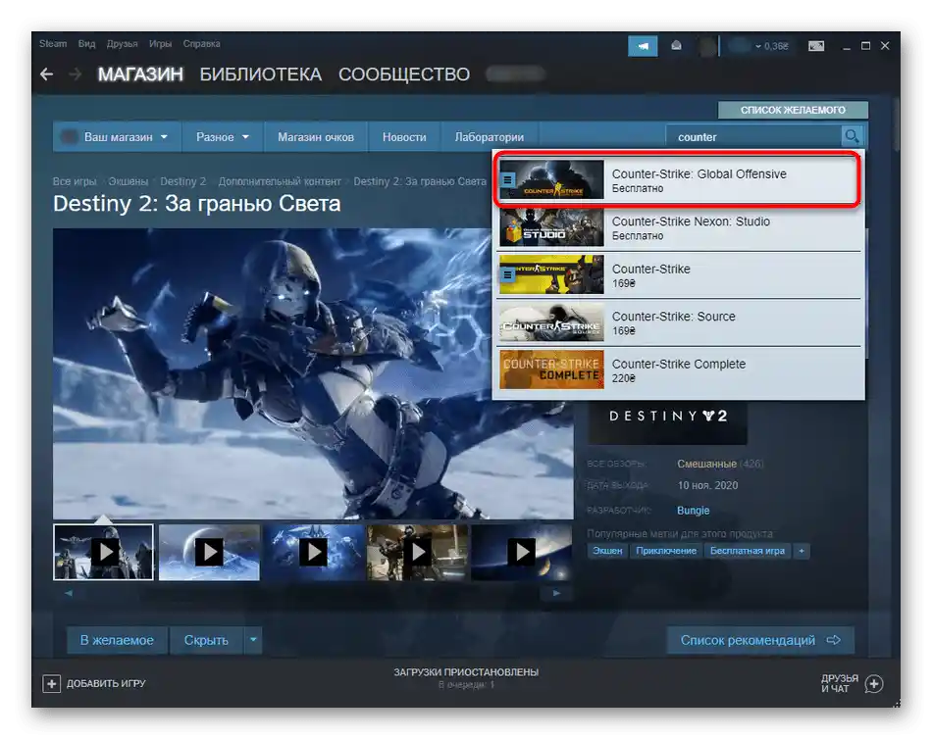
Task: Switch to БИБЛИОТЕКА section
Action: (260, 74)
